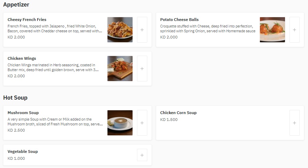Add Chicken Wings with plus icon
This screenshot has height=168, width=308.
coord(142,69)
